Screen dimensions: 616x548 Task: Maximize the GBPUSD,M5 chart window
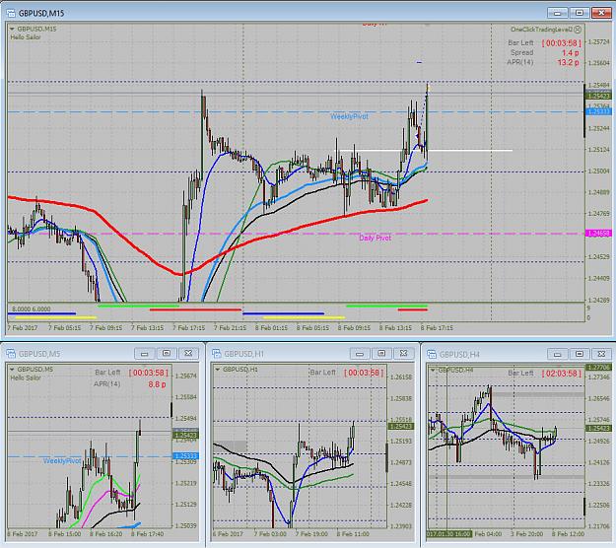[x=167, y=354]
